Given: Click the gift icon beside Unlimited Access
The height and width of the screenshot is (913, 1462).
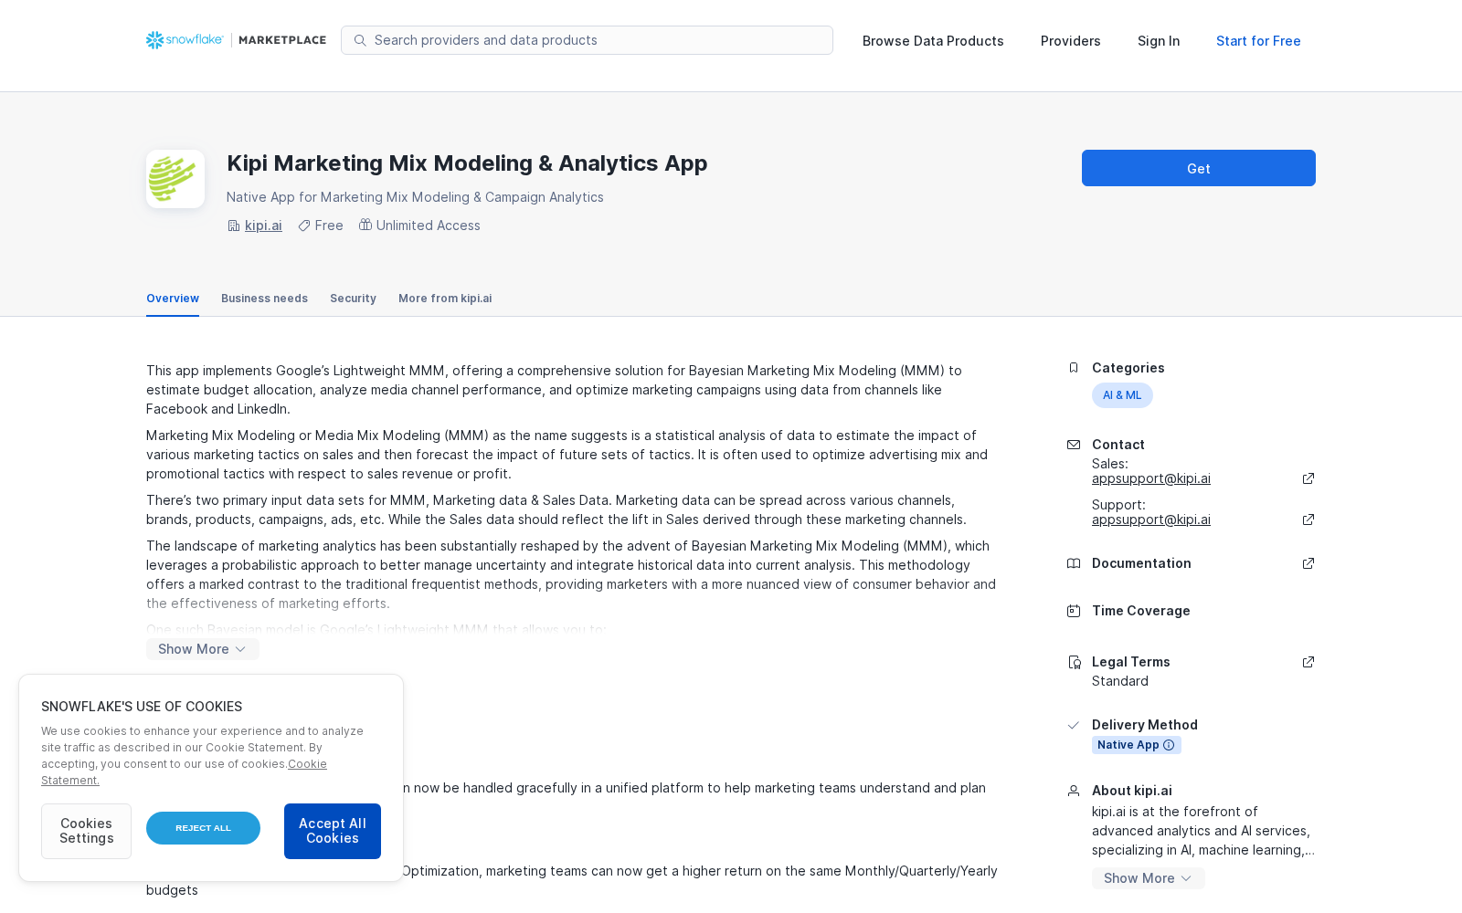Looking at the screenshot, I should (365, 225).
